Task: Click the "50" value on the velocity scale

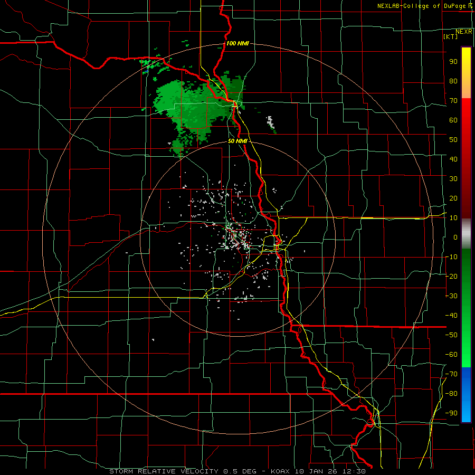Action: click(453, 140)
